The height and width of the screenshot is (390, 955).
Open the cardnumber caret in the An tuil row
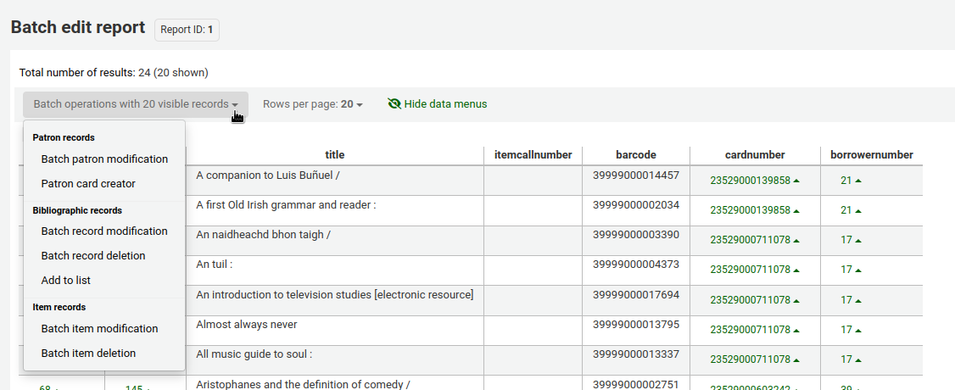796,270
